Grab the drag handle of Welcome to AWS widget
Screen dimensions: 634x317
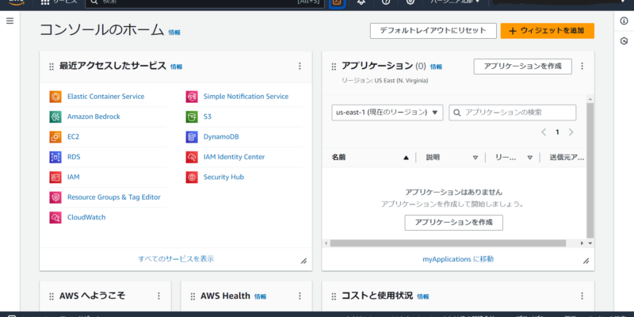[x=52, y=296]
